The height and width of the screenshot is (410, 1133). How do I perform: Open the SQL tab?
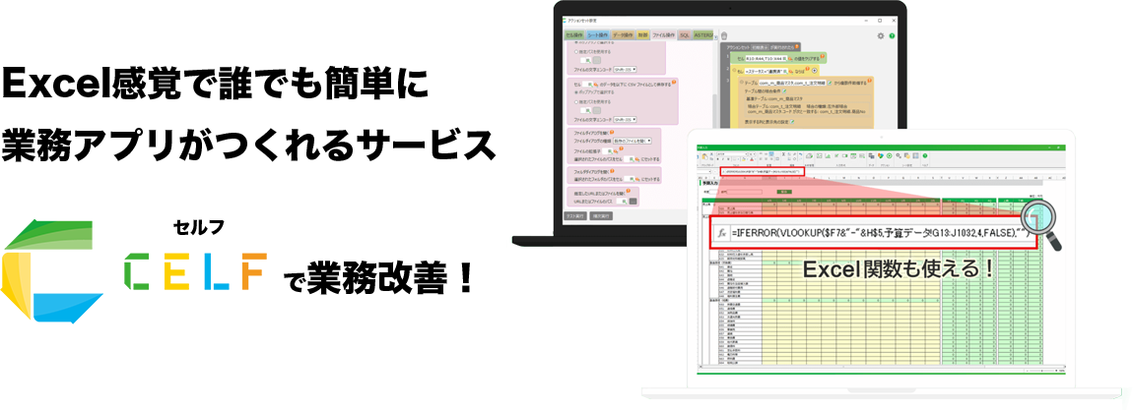point(685,34)
